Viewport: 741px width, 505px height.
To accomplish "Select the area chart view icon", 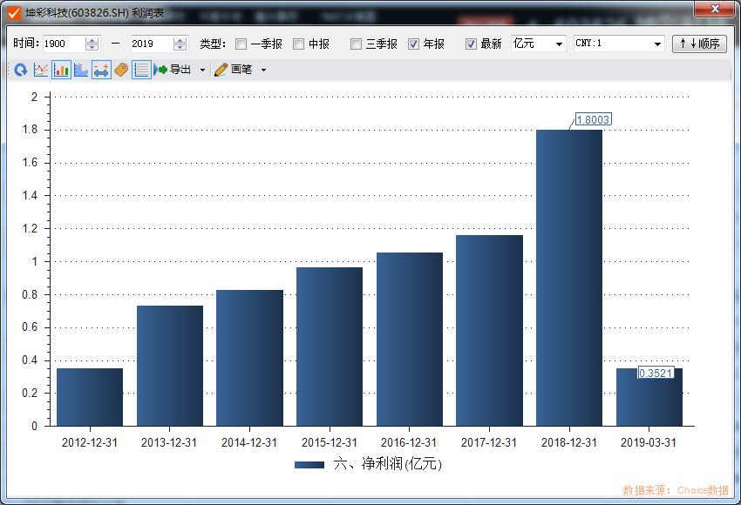I will tap(79, 70).
